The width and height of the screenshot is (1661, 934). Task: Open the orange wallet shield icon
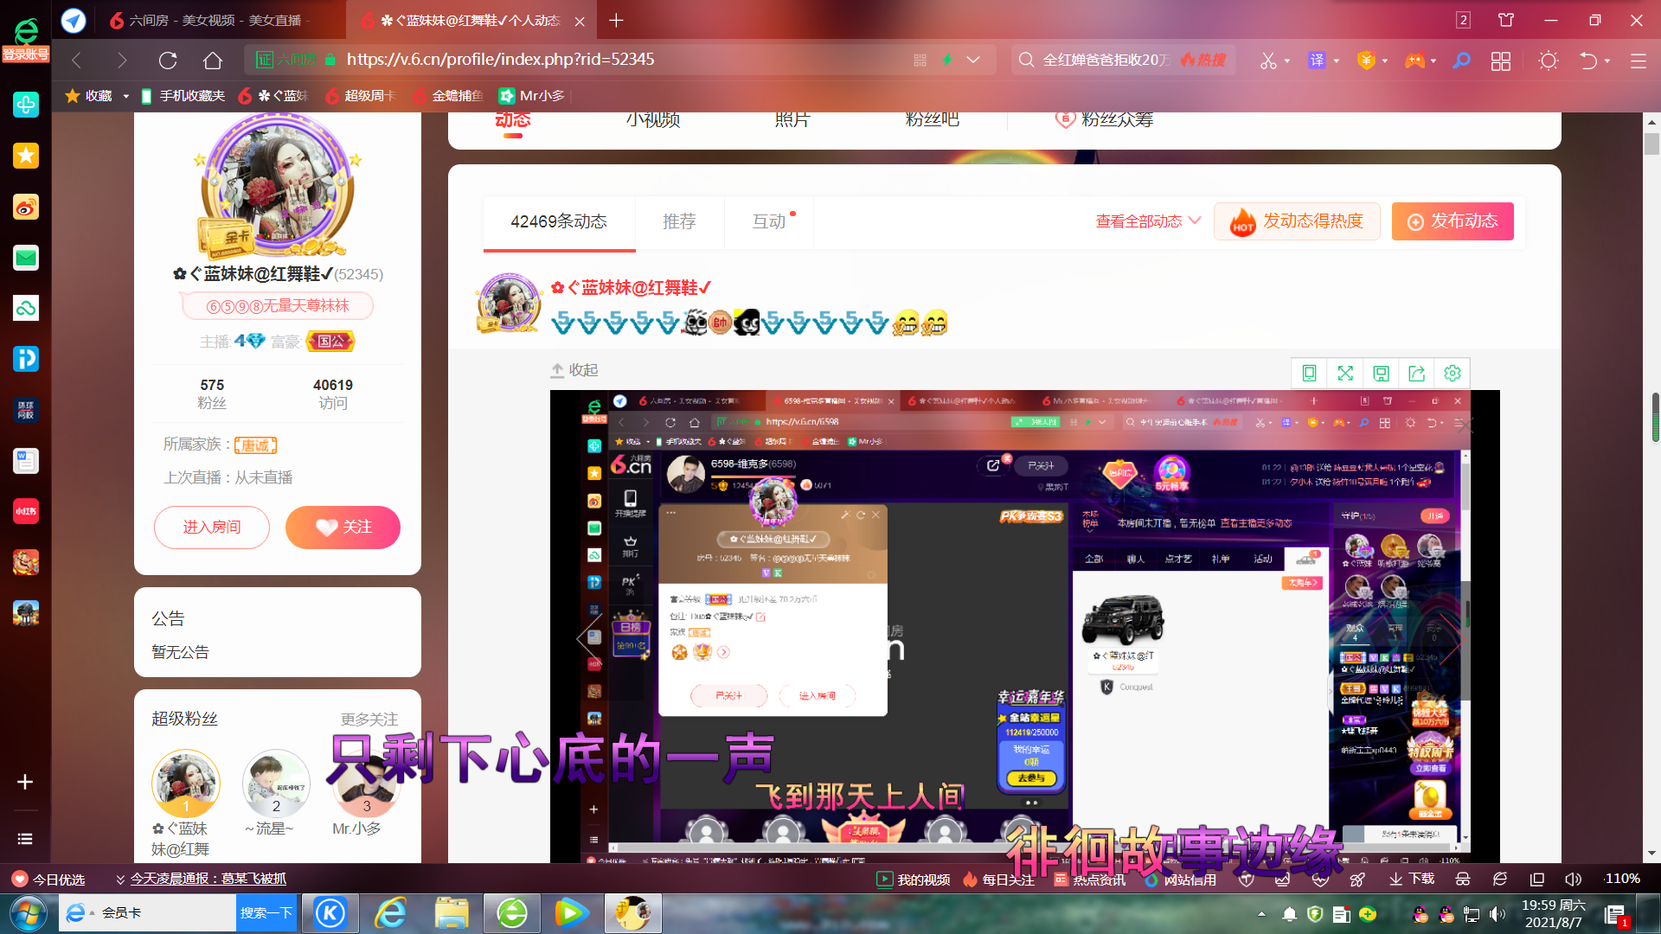coord(1366,61)
